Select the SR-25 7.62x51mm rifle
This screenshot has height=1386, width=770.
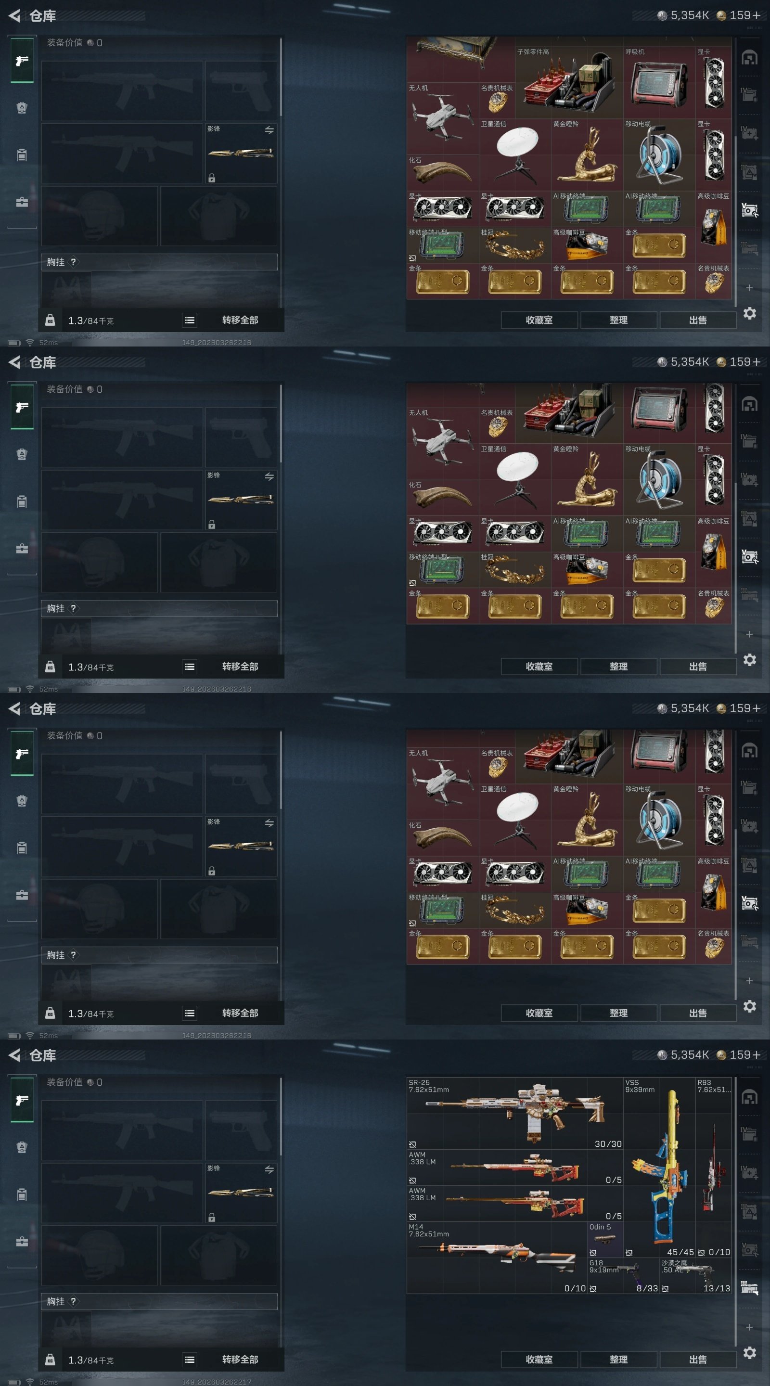pyautogui.click(x=515, y=1113)
